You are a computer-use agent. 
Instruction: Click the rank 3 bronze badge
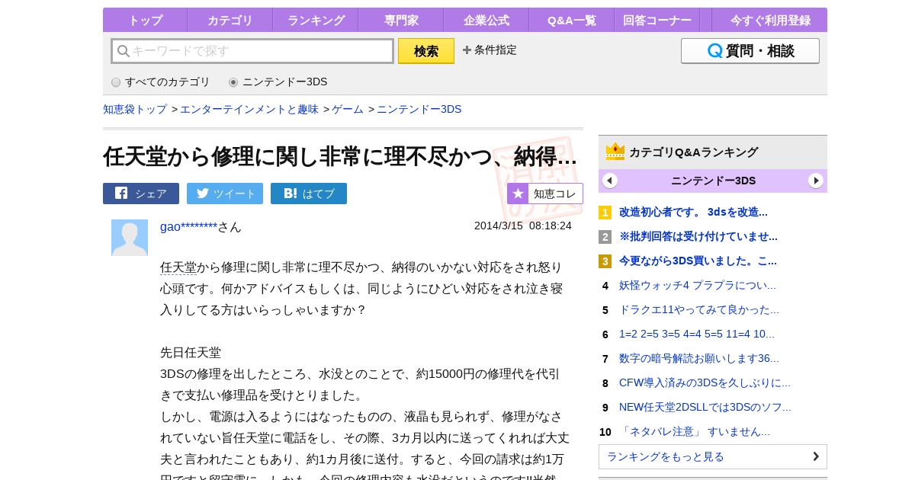pos(605,261)
